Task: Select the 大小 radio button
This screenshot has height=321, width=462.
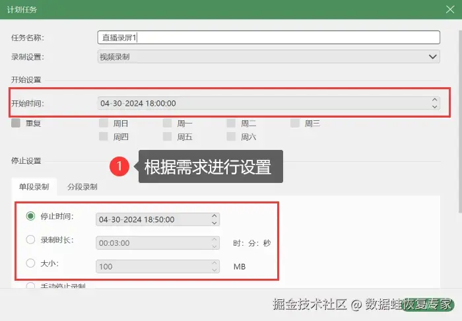Action: (x=30, y=263)
